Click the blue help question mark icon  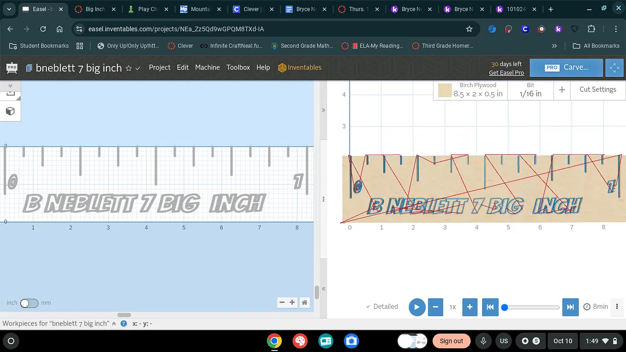124,323
